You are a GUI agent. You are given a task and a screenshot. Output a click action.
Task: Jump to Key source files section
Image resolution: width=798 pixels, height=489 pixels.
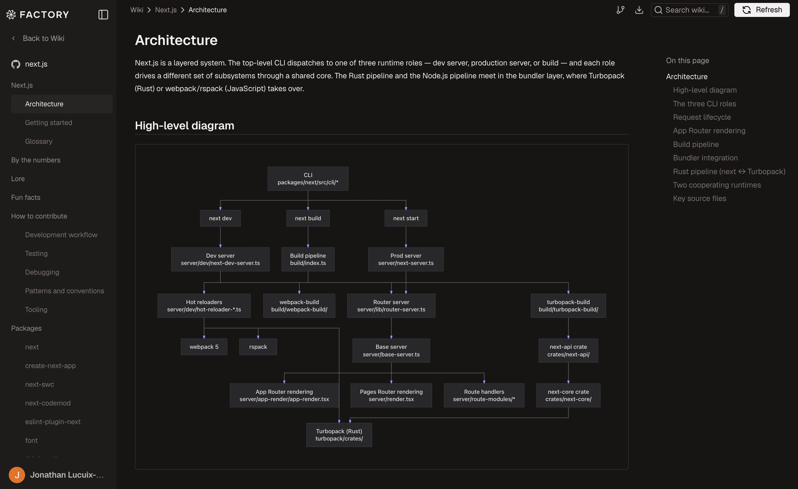pyautogui.click(x=700, y=198)
